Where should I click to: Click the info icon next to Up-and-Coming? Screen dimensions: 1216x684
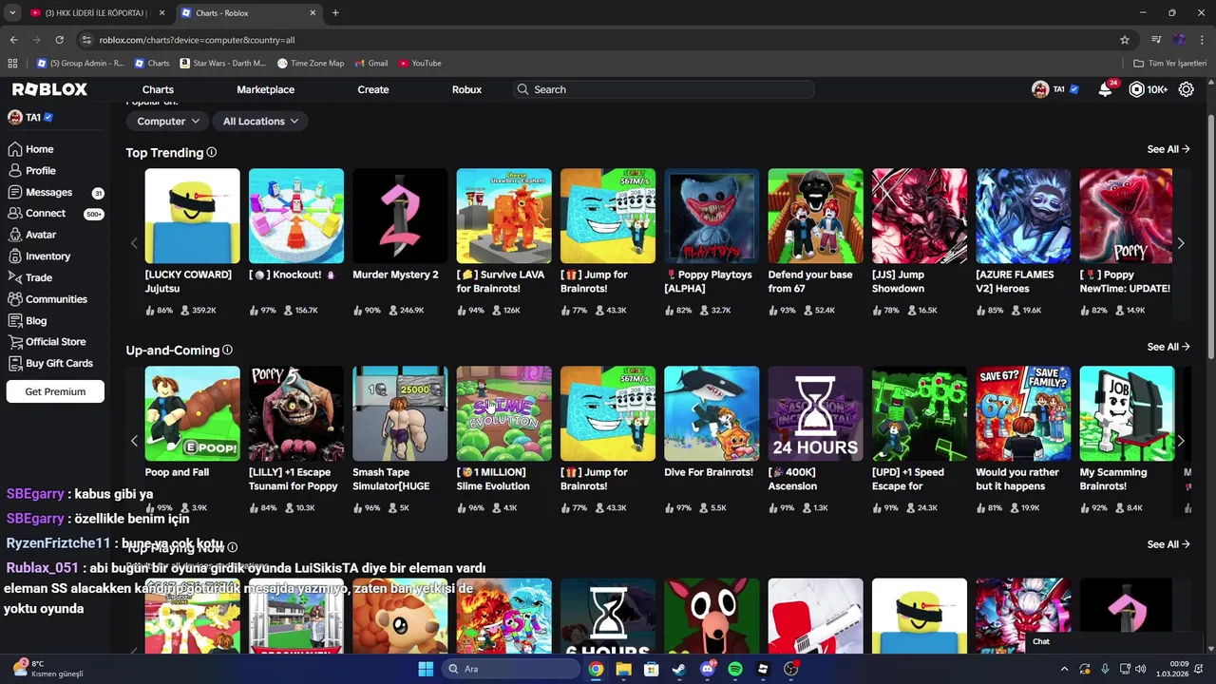click(x=227, y=350)
